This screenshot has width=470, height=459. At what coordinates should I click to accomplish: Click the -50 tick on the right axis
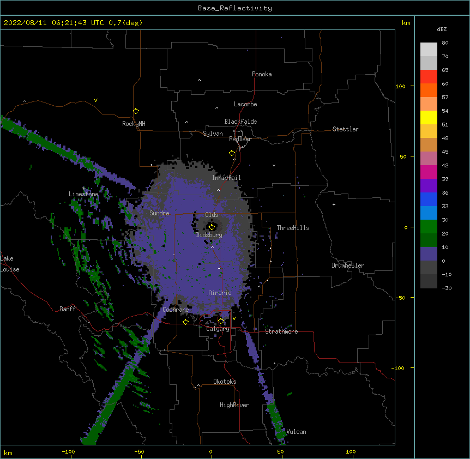click(x=400, y=298)
